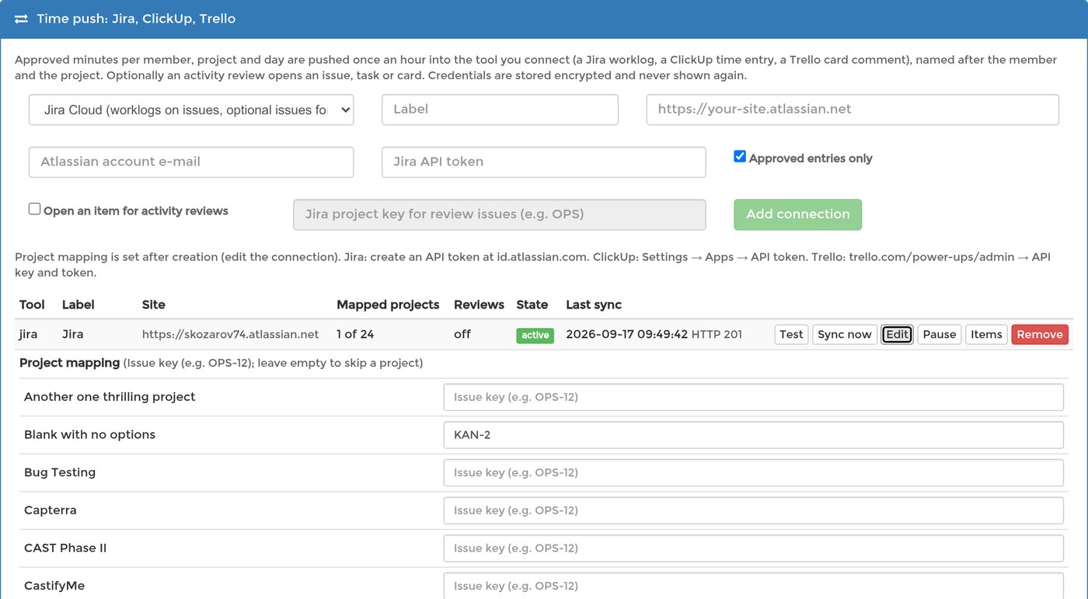The height and width of the screenshot is (599, 1088).
Task: Remove the Jira connection
Action: coord(1040,334)
